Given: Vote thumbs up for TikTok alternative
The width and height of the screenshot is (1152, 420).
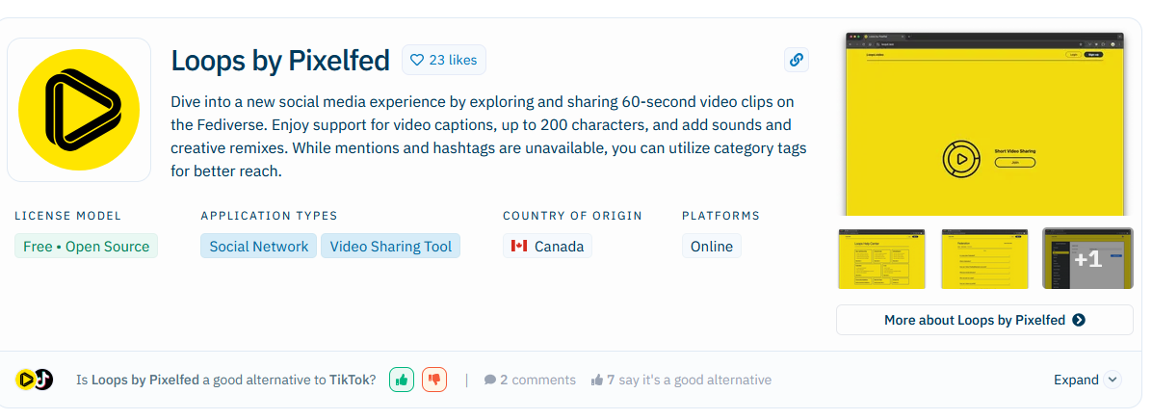Looking at the screenshot, I should click(402, 380).
